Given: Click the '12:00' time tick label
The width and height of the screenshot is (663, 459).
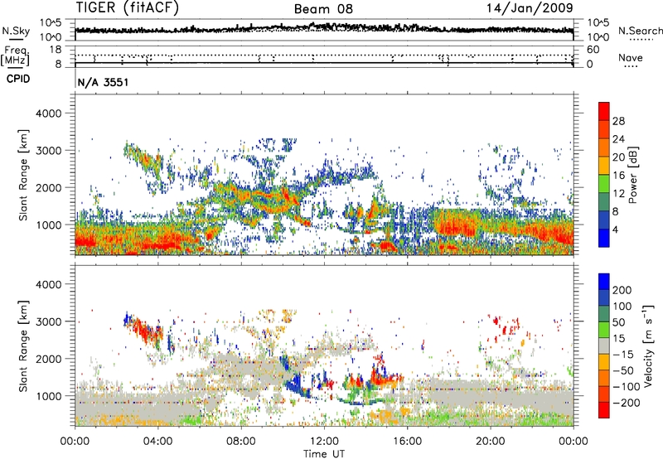Looking at the screenshot, I should coord(324,442).
